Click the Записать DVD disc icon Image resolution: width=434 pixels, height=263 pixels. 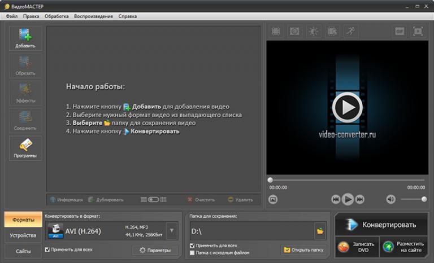pos(344,247)
